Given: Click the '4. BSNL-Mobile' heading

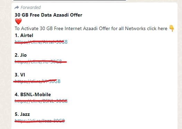Looking at the screenshot, I should click(x=33, y=94).
